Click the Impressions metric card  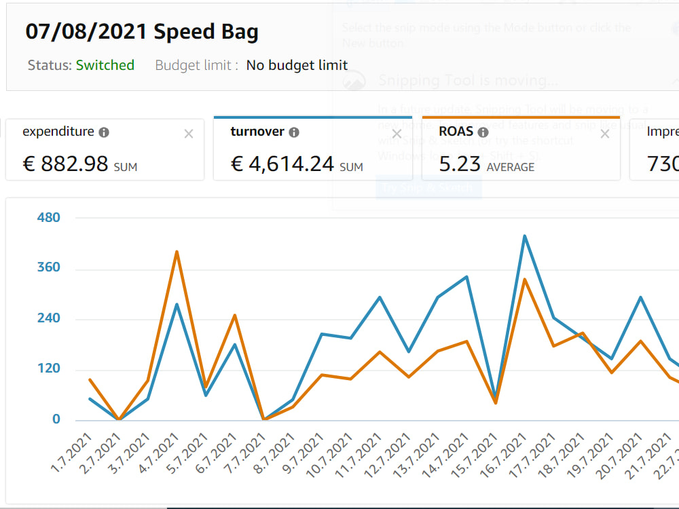[655, 149]
